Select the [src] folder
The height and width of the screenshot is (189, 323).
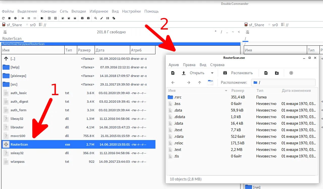(x=78, y=84)
